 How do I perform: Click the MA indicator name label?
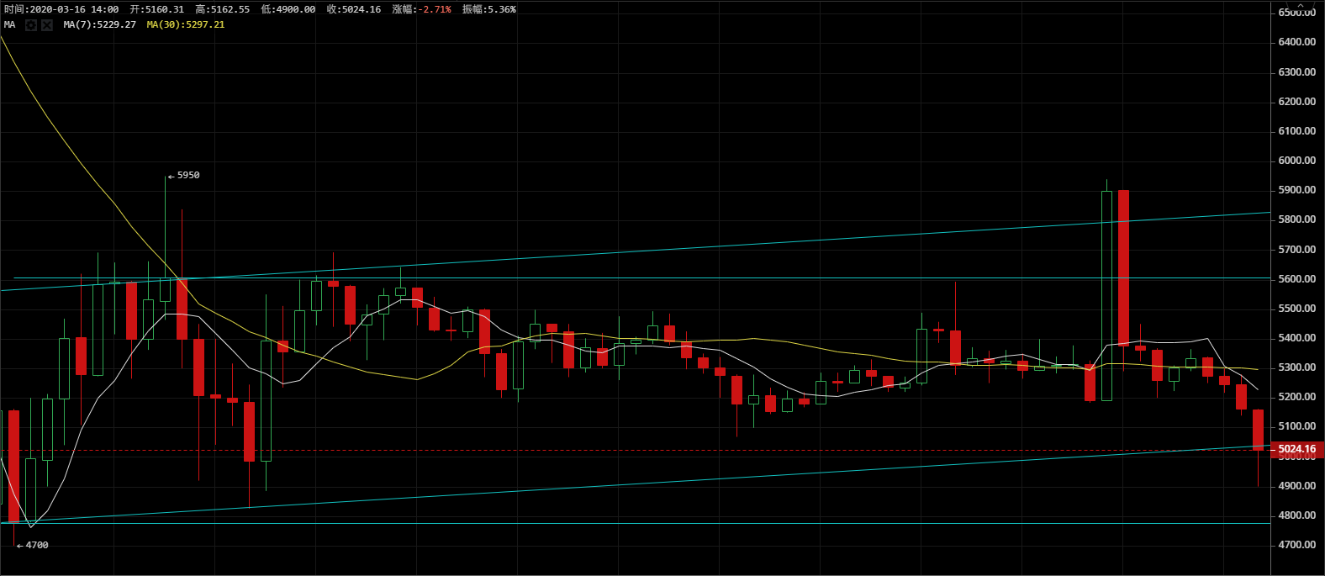[10, 25]
